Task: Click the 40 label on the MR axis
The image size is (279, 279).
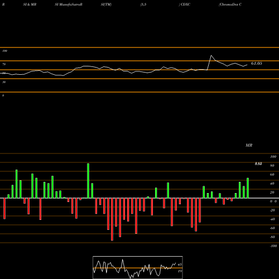Action: [272, 184]
